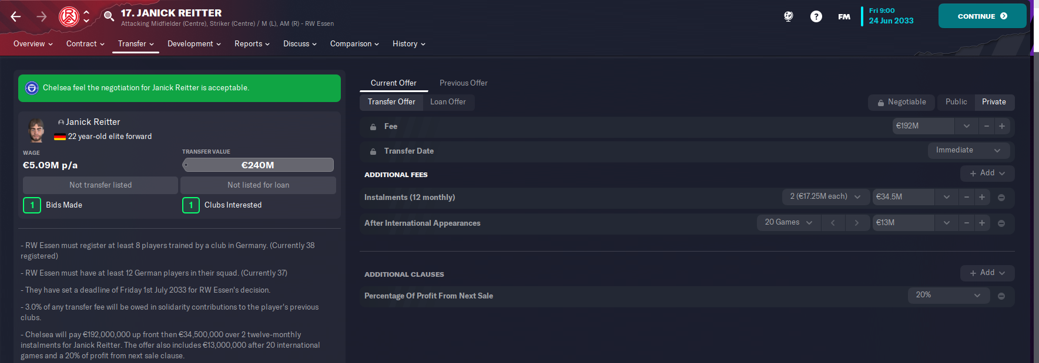
Task: Remove the Instalments additional fee
Action: (1001, 198)
